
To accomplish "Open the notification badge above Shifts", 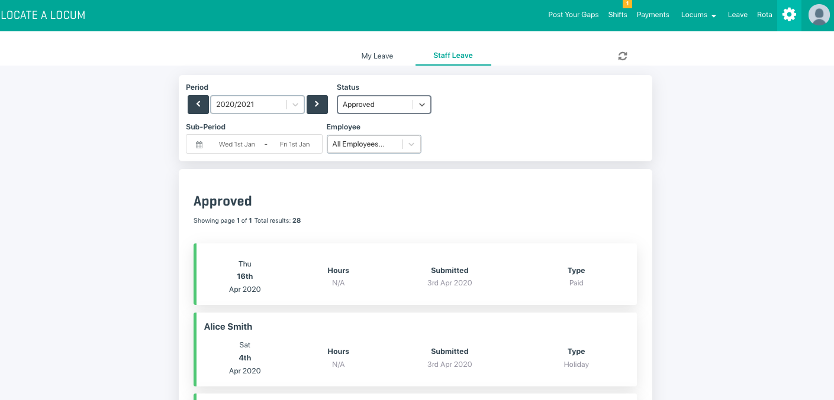I will pyautogui.click(x=627, y=4).
